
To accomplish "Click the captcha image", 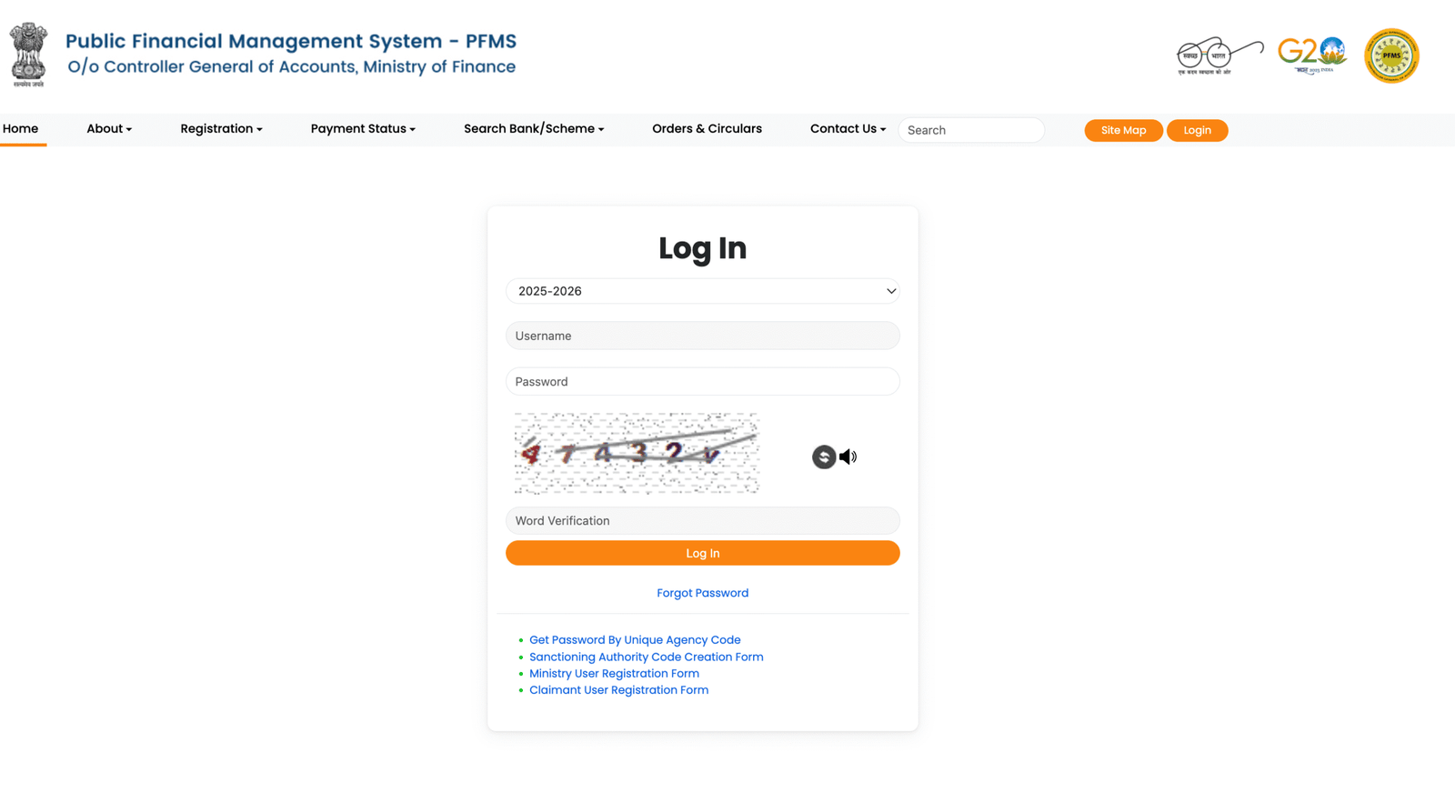I will [x=637, y=453].
